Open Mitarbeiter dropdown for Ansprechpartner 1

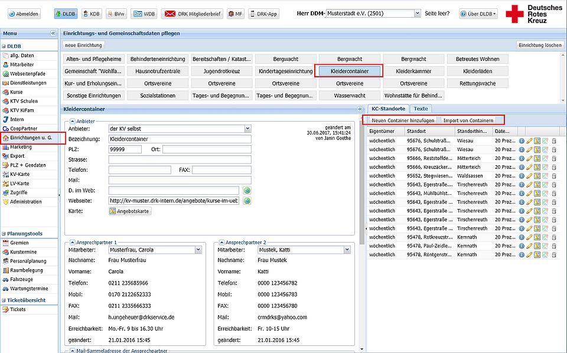point(197,250)
